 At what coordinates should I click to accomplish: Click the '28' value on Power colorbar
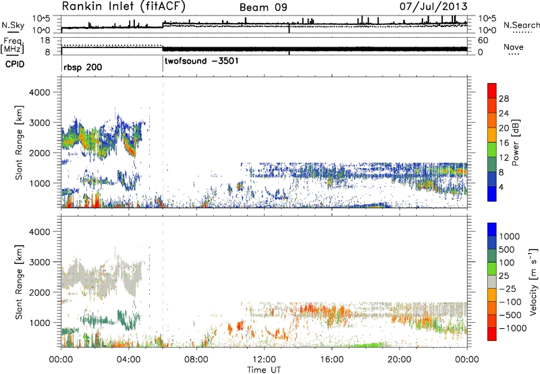[504, 99]
